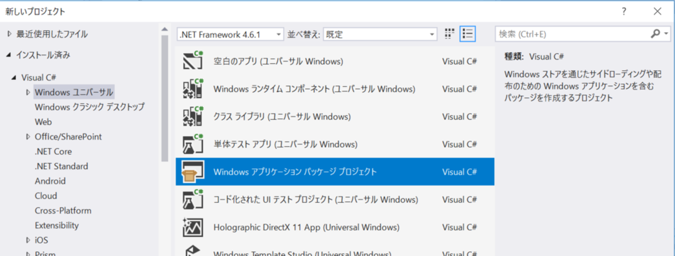Click the Coded UI Test Project (コード化された UI テスト) icon

tap(193, 200)
